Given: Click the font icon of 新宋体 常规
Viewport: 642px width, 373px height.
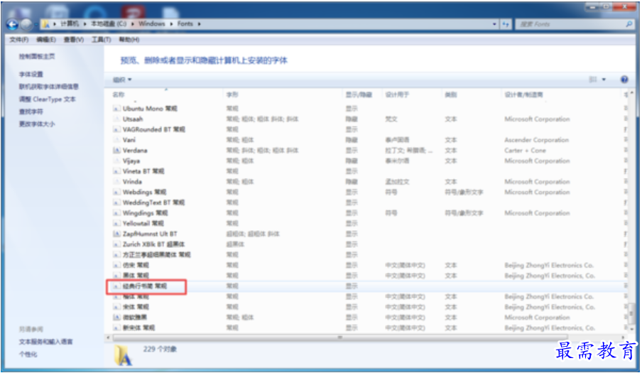Looking at the screenshot, I should point(116,328).
